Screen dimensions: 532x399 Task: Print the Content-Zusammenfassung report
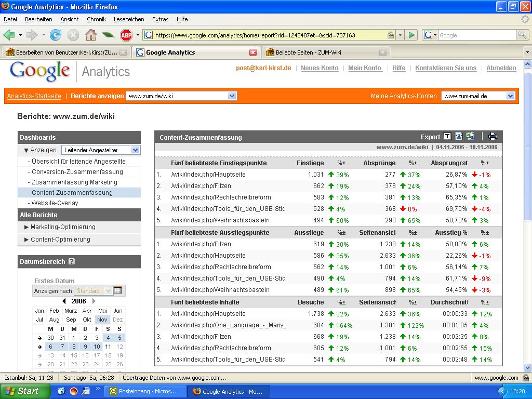coord(493,137)
